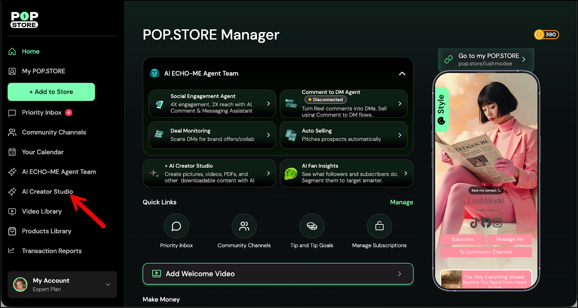Click the Add to Store button

pyautogui.click(x=51, y=92)
